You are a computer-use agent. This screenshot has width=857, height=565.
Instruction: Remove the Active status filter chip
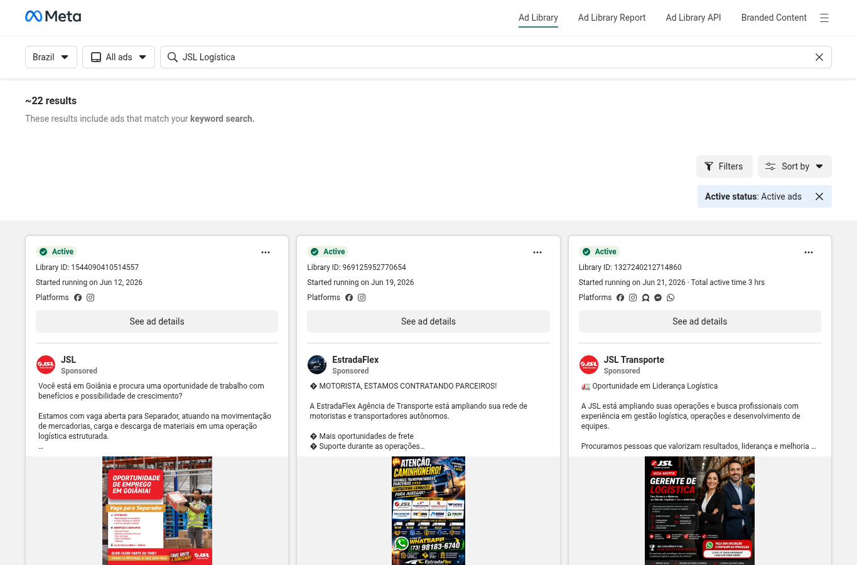(819, 196)
